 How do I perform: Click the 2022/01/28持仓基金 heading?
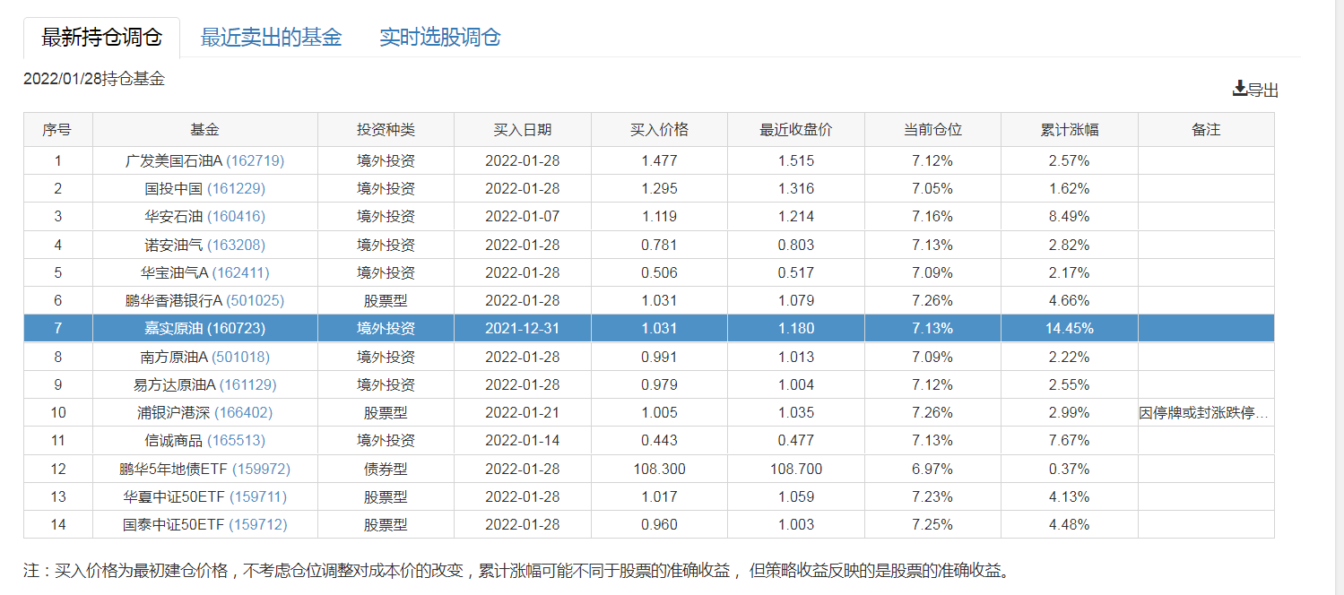click(x=94, y=79)
